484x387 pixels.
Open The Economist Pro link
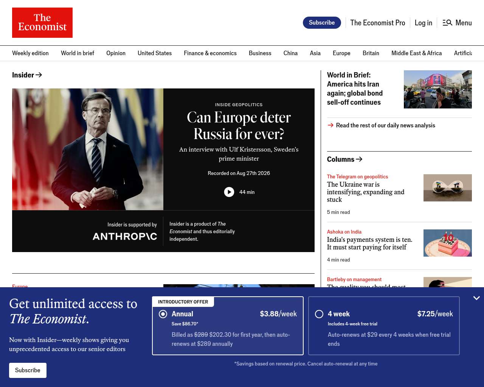coord(378,23)
